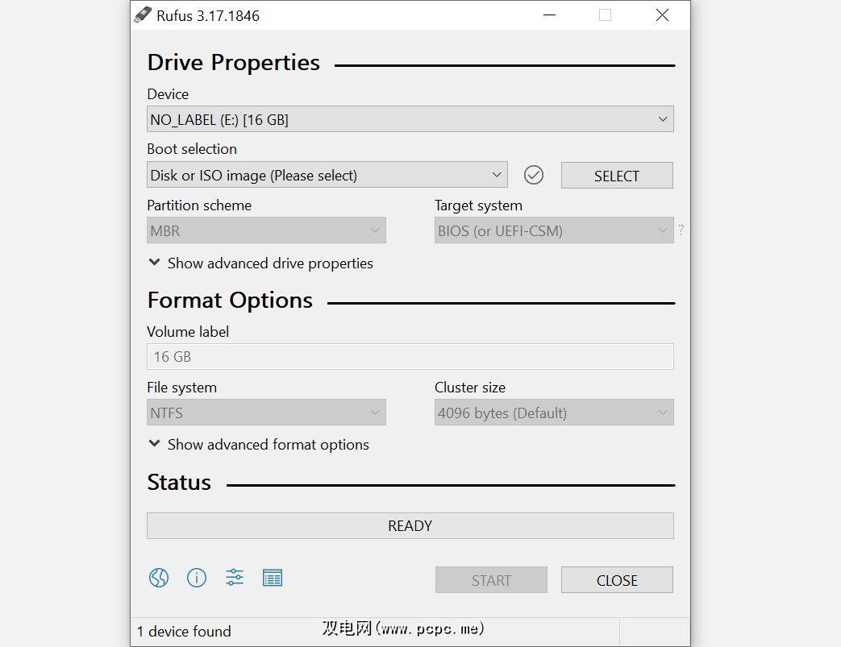The height and width of the screenshot is (647, 841).
Task: Click the CLOSE button
Action: point(617,580)
